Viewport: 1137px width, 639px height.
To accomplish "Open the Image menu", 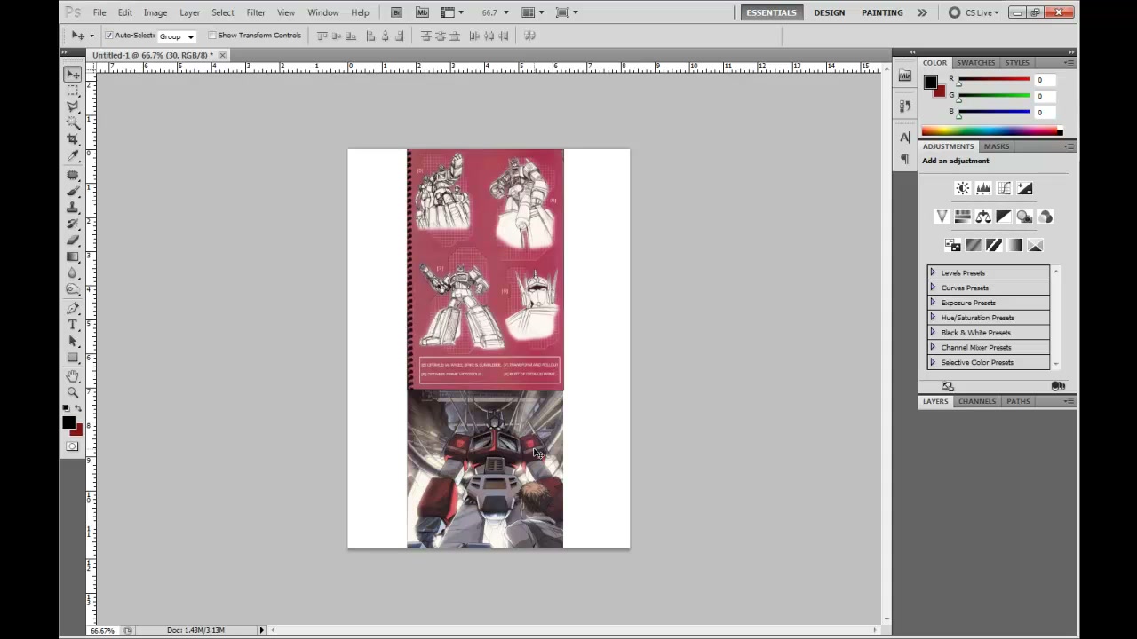I will pos(155,12).
